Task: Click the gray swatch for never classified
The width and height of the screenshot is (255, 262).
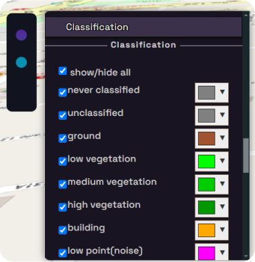Action: [207, 92]
